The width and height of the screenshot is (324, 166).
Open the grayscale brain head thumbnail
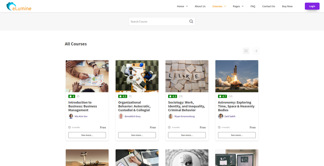pyautogui.click(x=187, y=158)
